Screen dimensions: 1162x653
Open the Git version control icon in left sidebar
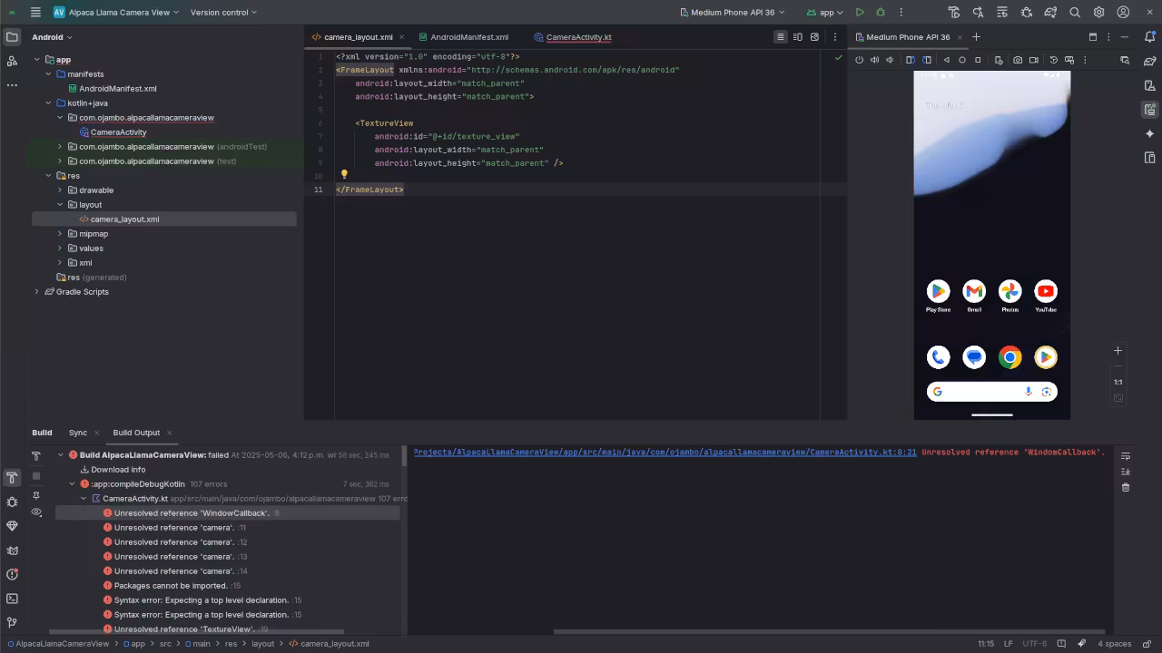click(x=12, y=622)
